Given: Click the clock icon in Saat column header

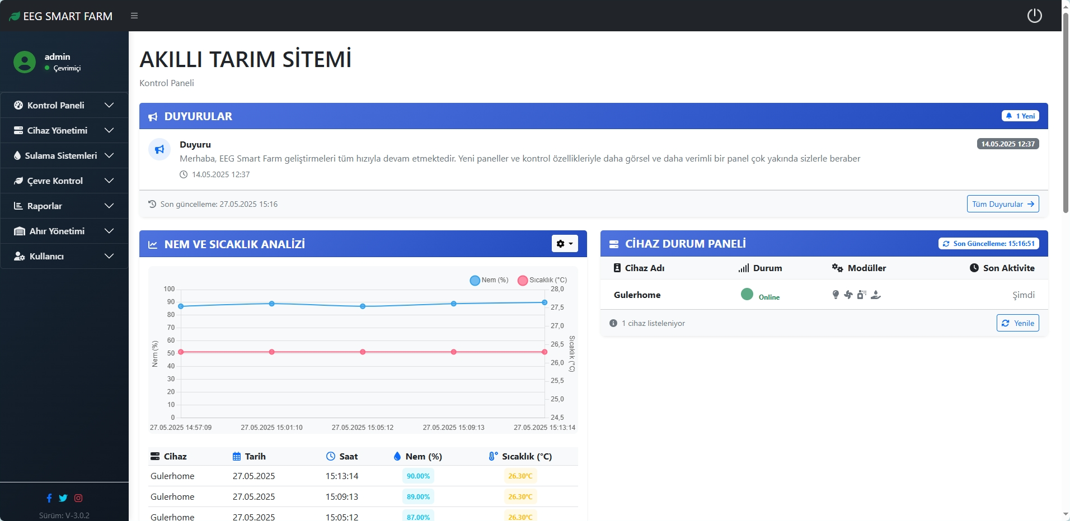Looking at the screenshot, I should 331,456.
